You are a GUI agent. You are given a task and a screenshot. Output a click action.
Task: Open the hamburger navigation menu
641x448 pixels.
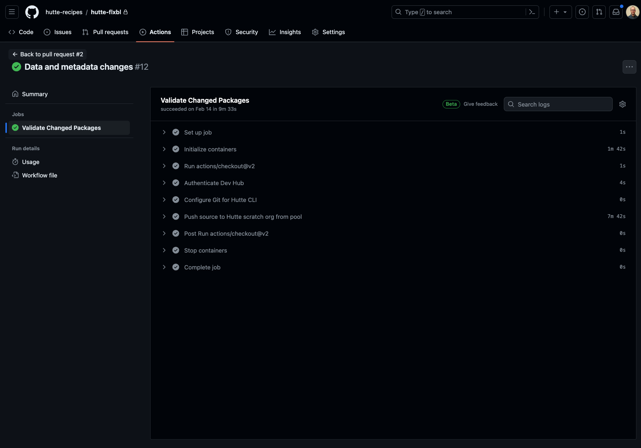pyautogui.click(x=12, y=12)
